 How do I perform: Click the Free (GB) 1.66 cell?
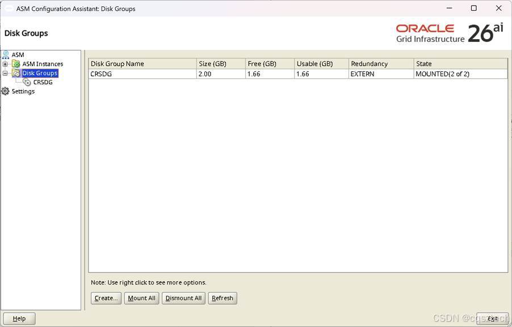coord(270,74)
